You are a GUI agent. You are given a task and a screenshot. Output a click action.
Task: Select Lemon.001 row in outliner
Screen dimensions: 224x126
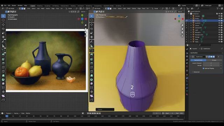(x=204, y=28)
